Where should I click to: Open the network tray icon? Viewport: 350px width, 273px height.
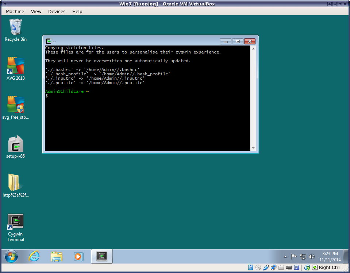click(x=303, y=257)
